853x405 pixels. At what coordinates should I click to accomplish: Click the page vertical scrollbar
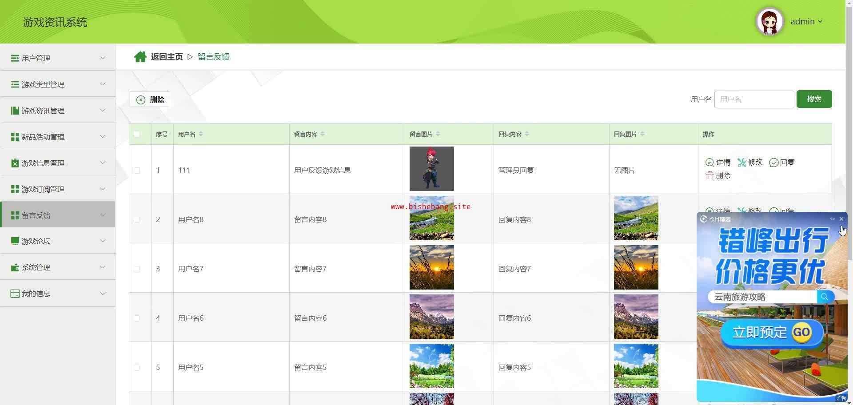(x=849, y=133)
